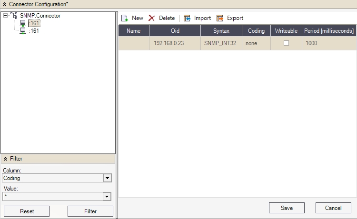The height and width of the screenshot is (219, 357).
Task: Click the New document icon in toolbar
Action: pos(125,18)
